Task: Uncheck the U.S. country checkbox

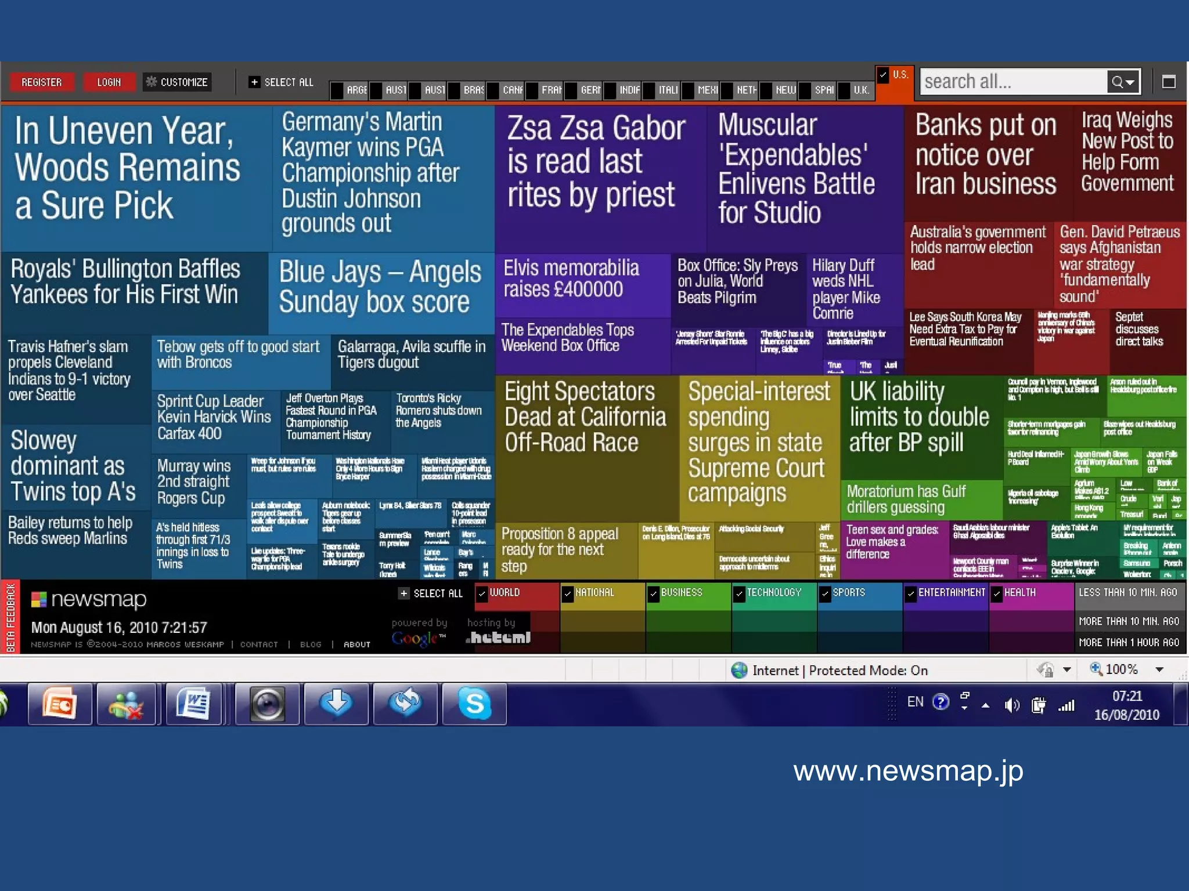Action: coord(883,75)
